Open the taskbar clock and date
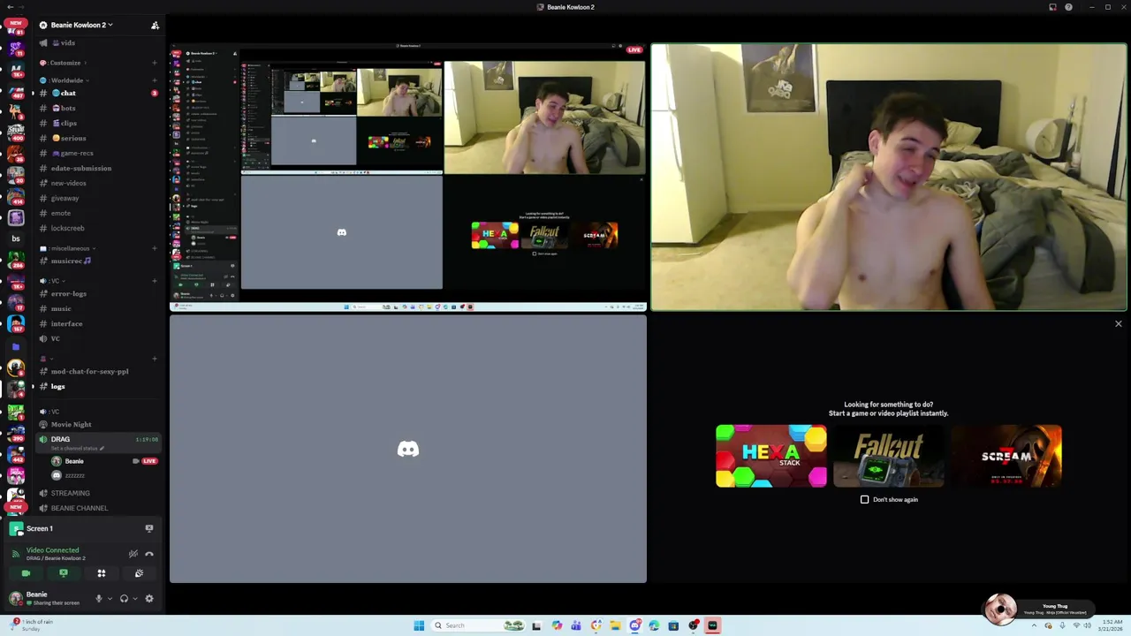The height and width of the screenshot is (636, 1131). (x=1111, y=625)
